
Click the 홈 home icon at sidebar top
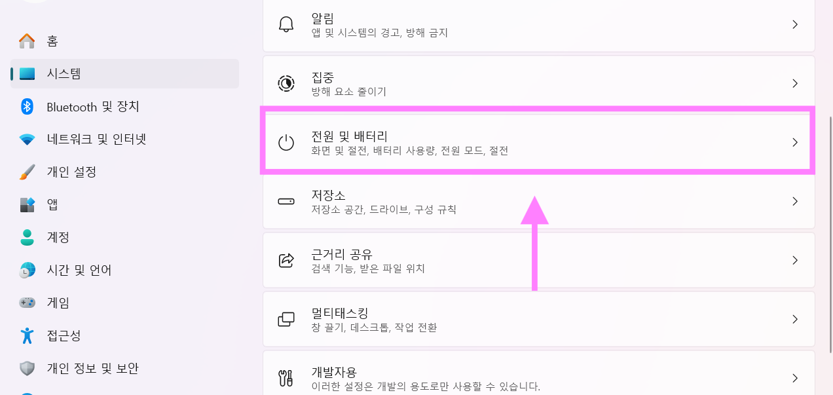[x=26, y=41]
